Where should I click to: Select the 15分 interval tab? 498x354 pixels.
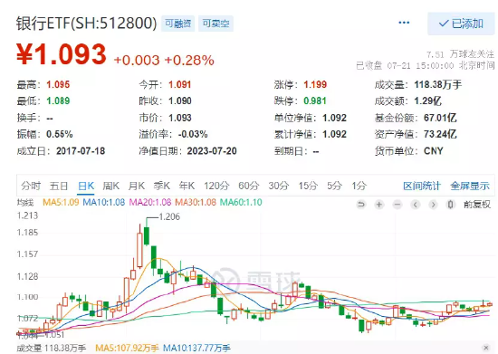pyautogui.click(x=308, y=186)
